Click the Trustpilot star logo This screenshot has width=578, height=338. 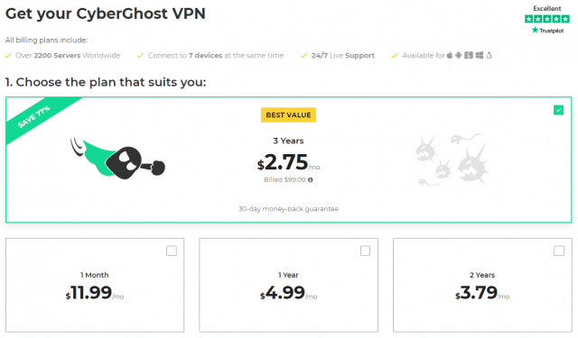click(535, 30)
